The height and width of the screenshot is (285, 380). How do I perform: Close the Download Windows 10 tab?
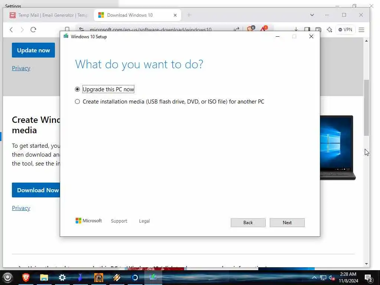point(175,15)
